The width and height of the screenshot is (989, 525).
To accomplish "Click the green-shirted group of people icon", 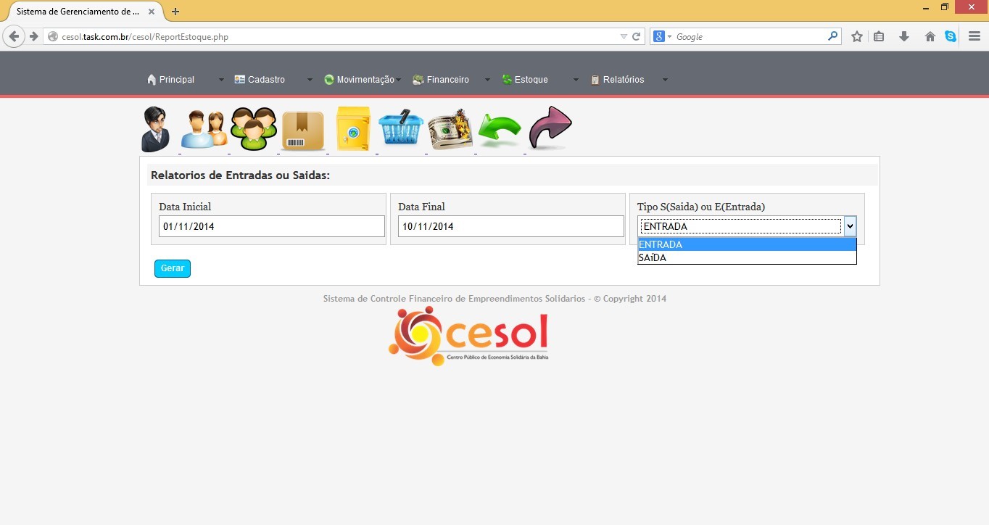I will click(254, 129).
